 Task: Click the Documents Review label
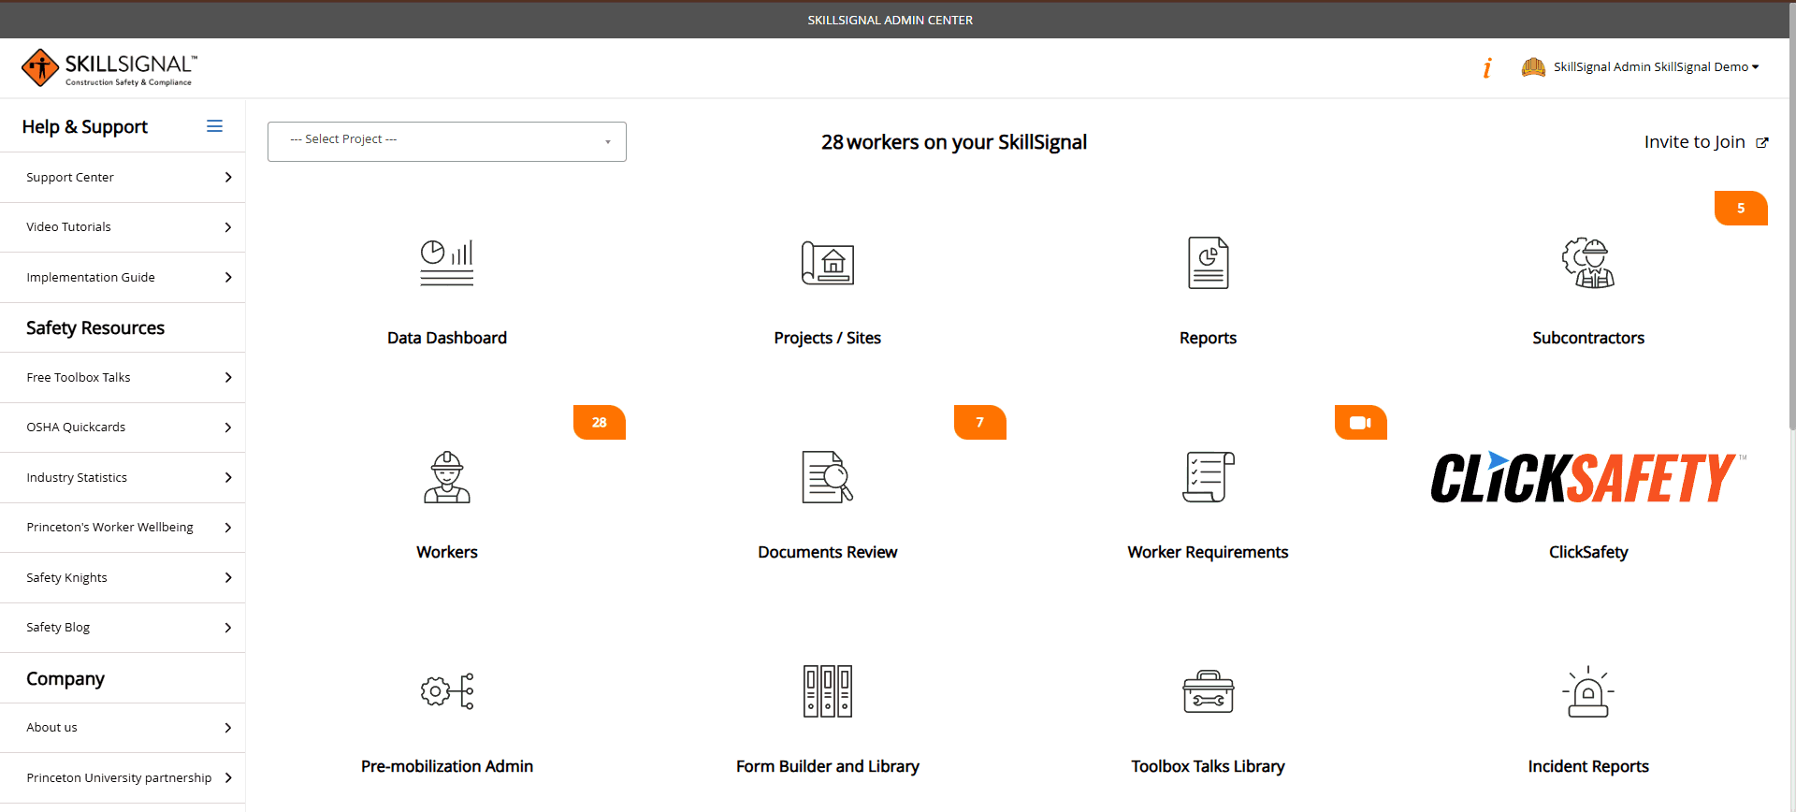828,552
